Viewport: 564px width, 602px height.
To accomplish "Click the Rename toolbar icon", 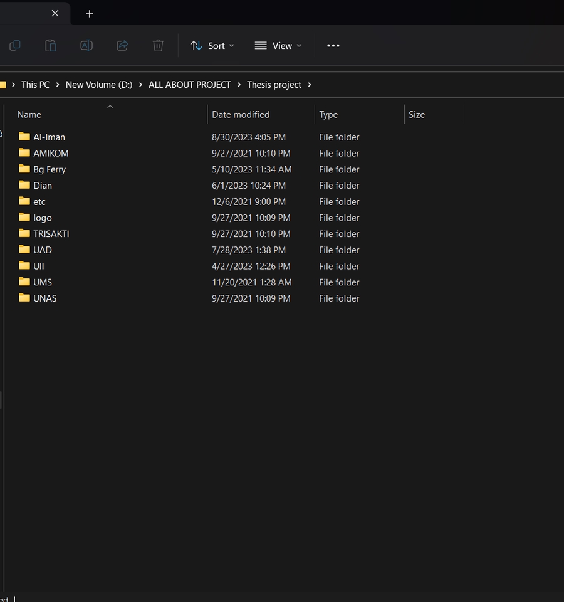I will [x=86, y=45].
